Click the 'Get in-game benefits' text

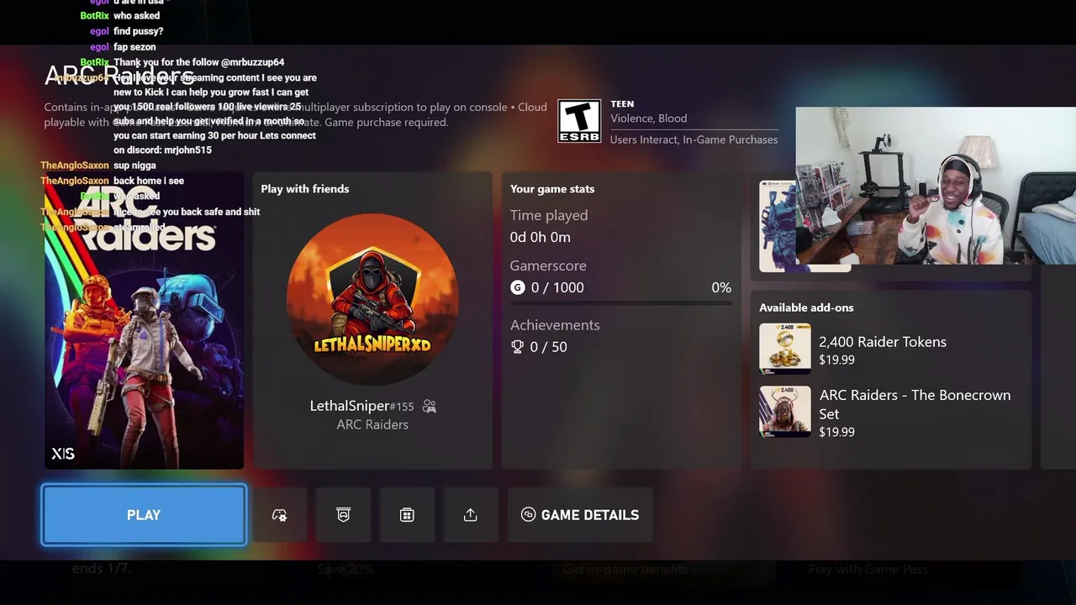click(x=625, y=569)
